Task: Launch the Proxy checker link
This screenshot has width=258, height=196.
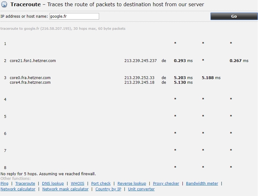Action: (166, 184)
